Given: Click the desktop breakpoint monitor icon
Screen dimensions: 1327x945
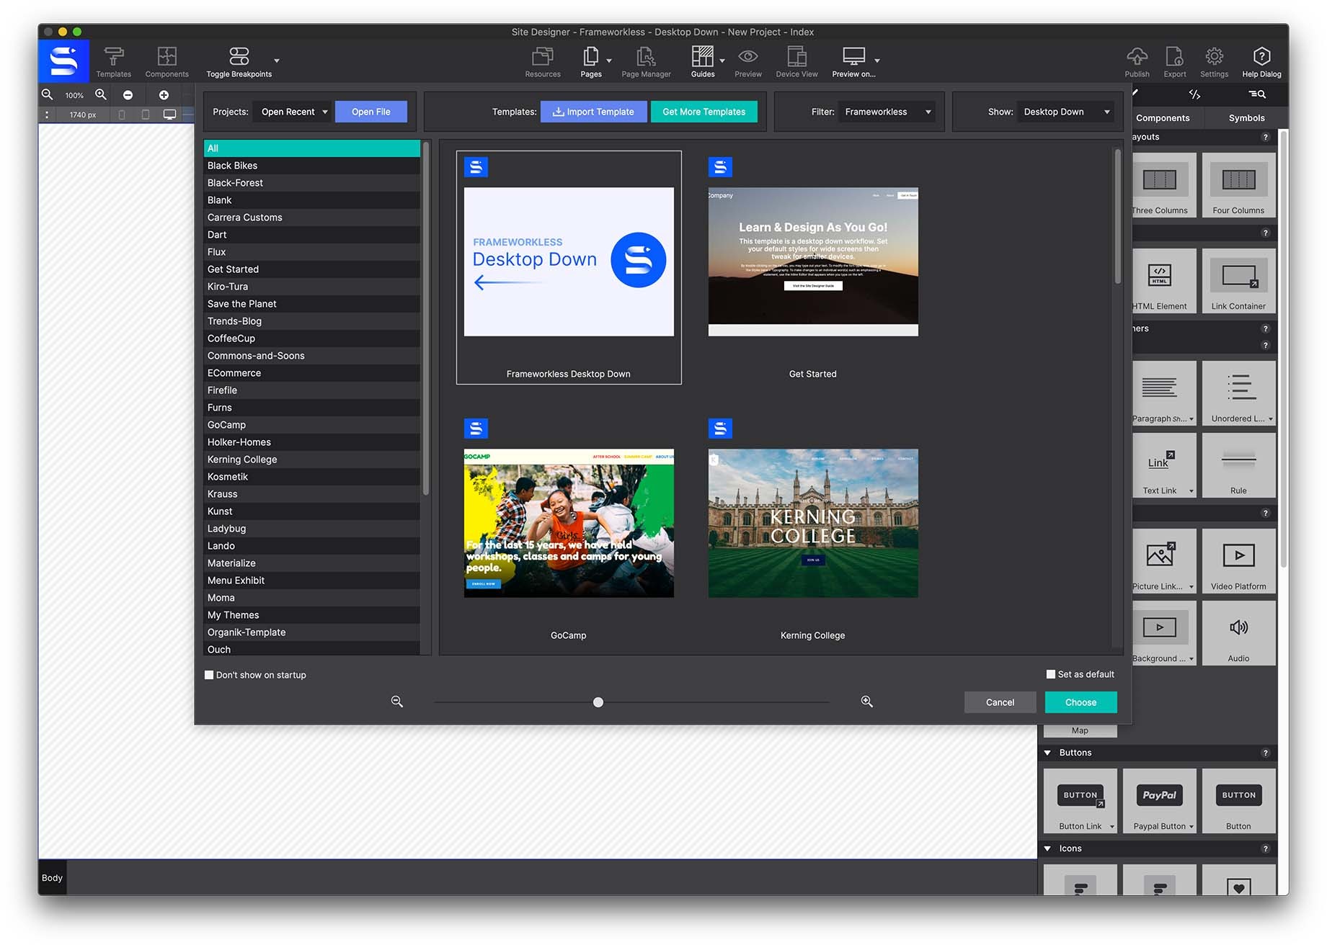Looking at the screenshot, I should (169, 115).
